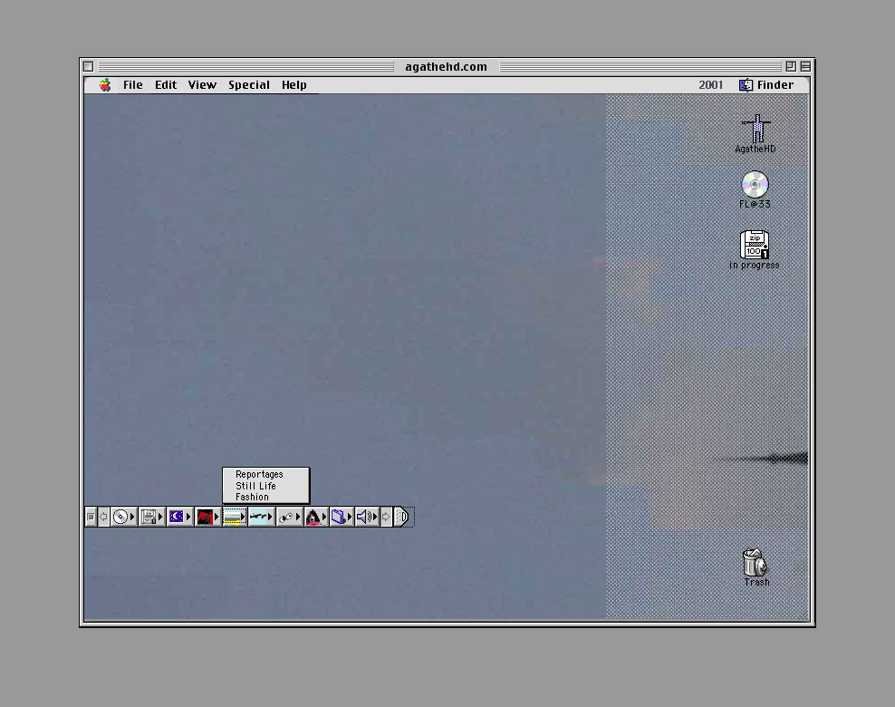Screen dimensions: 895x707
Task: Click the agathehd.com window title
Action: click(447, 67)
